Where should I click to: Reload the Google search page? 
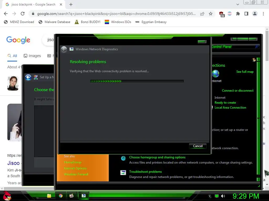pyautogui.click(x=23, y=14)
